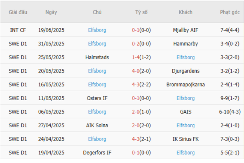Click the 1-4(1-2) score in Halmstads row
The width and height of the screenshot is (244, 163).
pos(142,57)
